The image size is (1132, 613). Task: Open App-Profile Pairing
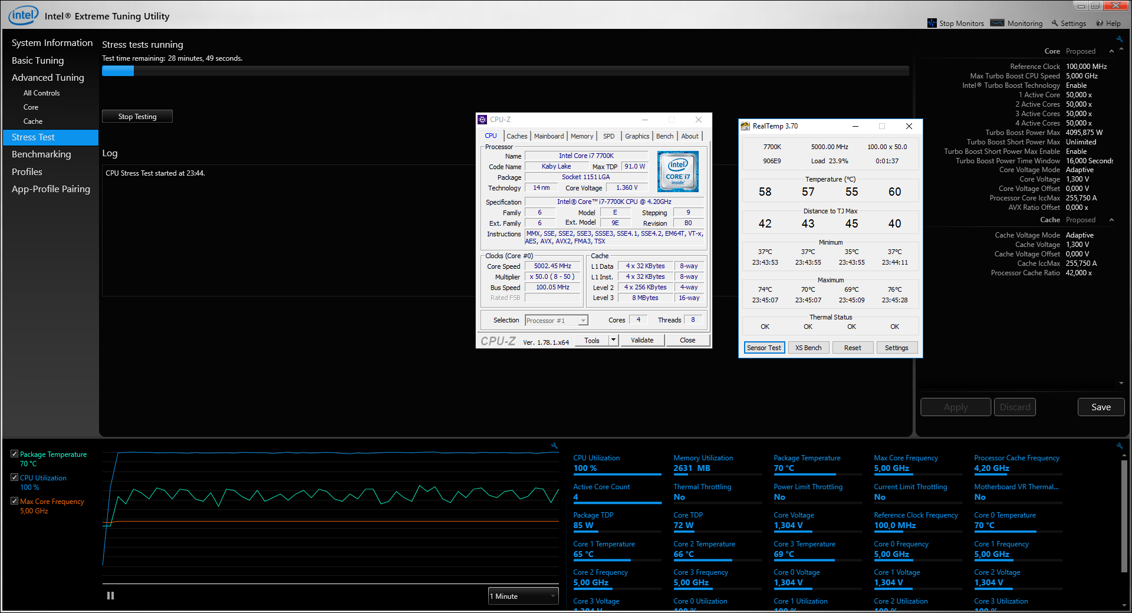(x=51, y=189)
